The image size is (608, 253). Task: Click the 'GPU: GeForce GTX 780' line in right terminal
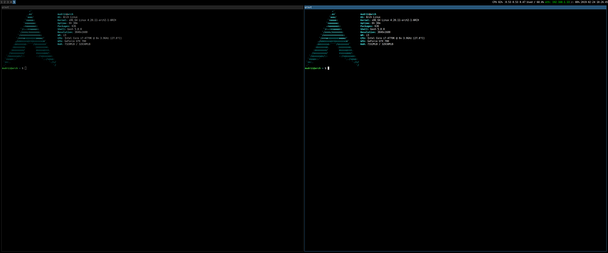pyautogui.click(x=375, y=41)
